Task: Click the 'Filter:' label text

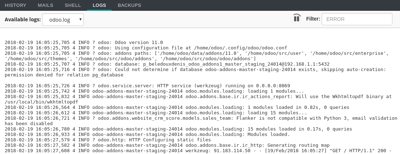Action: 313,19
